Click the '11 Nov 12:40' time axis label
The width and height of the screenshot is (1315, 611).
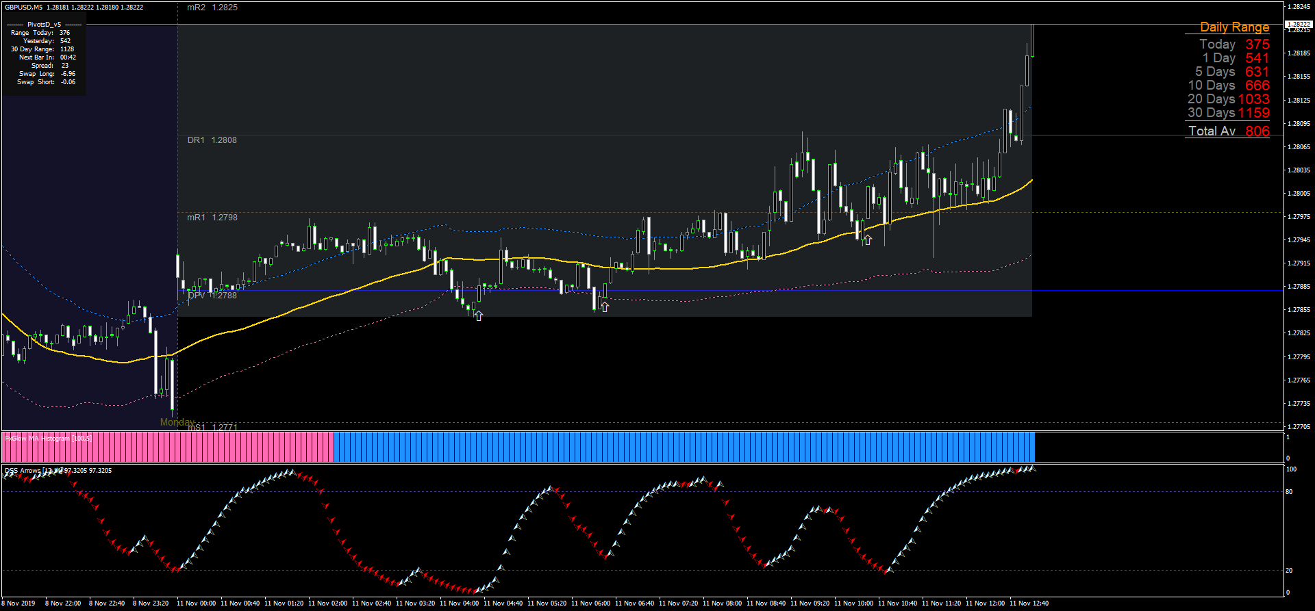click(1029, 603)
